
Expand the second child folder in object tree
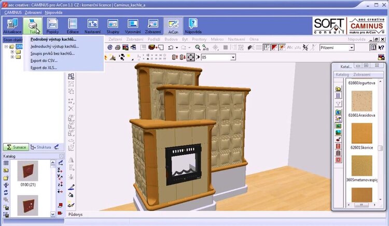tap(12, 56)
